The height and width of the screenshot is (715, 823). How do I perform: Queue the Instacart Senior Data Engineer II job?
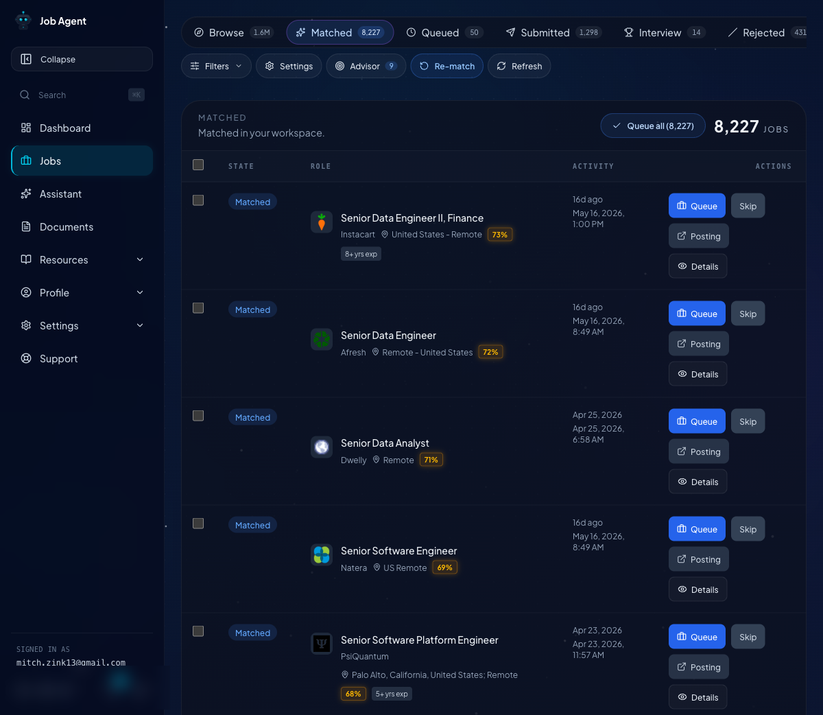(697, 206)
